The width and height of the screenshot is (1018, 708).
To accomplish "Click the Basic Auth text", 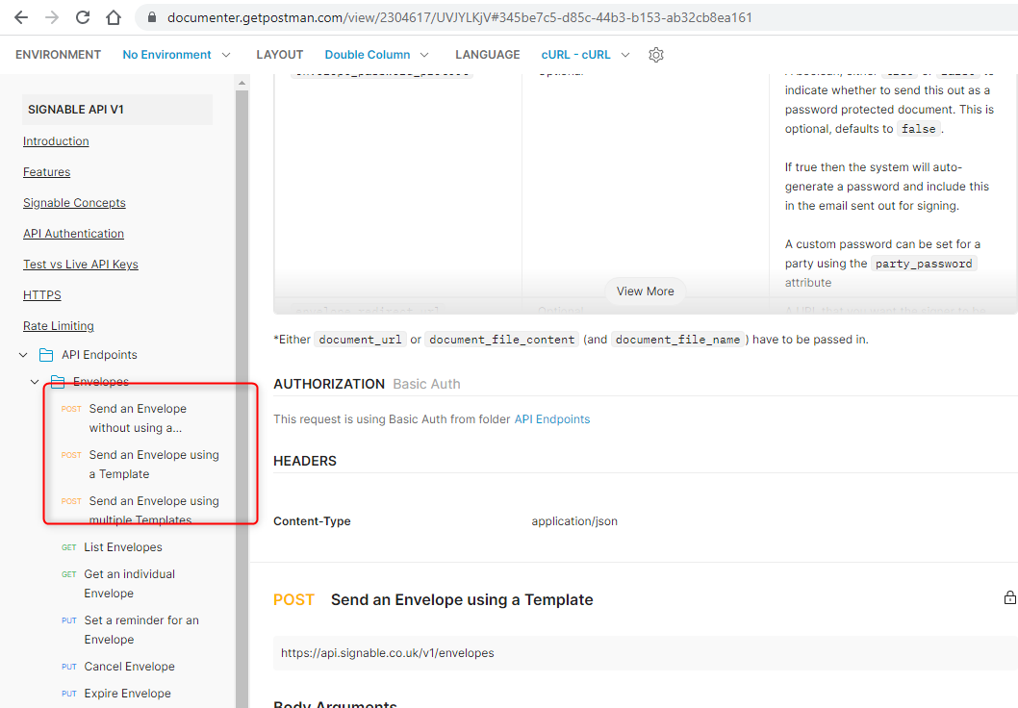I will [426, 384].
